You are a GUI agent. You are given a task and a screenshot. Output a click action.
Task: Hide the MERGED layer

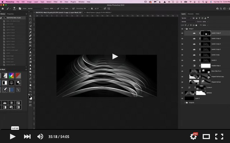click(182, 93)
